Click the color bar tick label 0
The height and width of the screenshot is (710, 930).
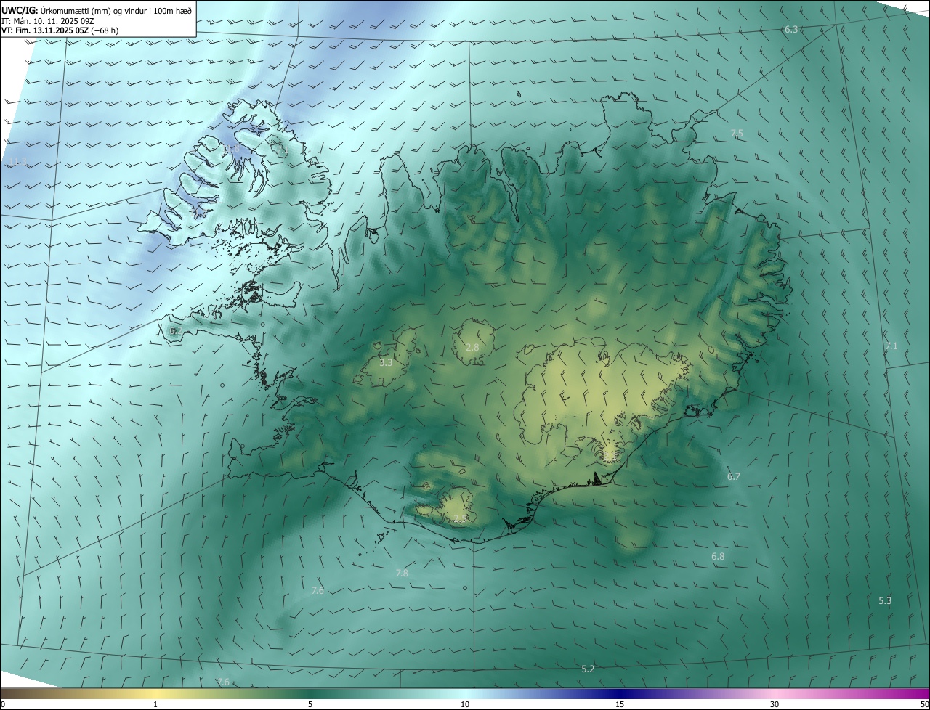coord(2,705)
